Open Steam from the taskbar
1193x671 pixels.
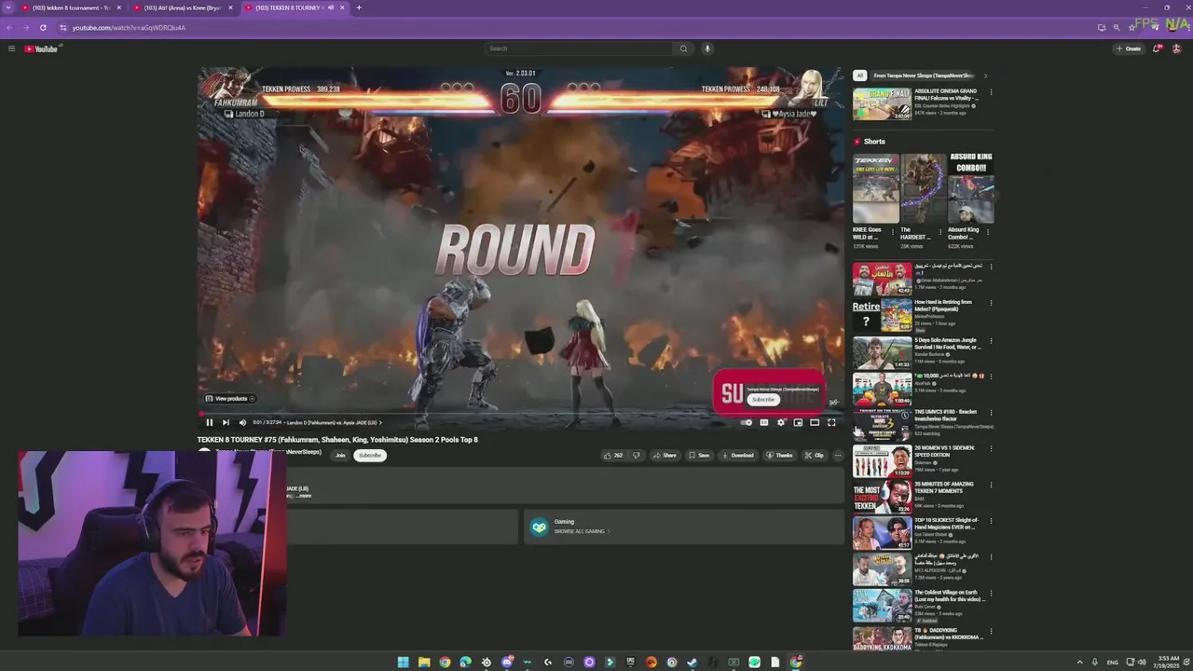[692, 663]
